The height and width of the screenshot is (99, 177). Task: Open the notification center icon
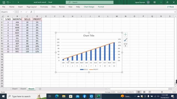(x=173, y=96)
